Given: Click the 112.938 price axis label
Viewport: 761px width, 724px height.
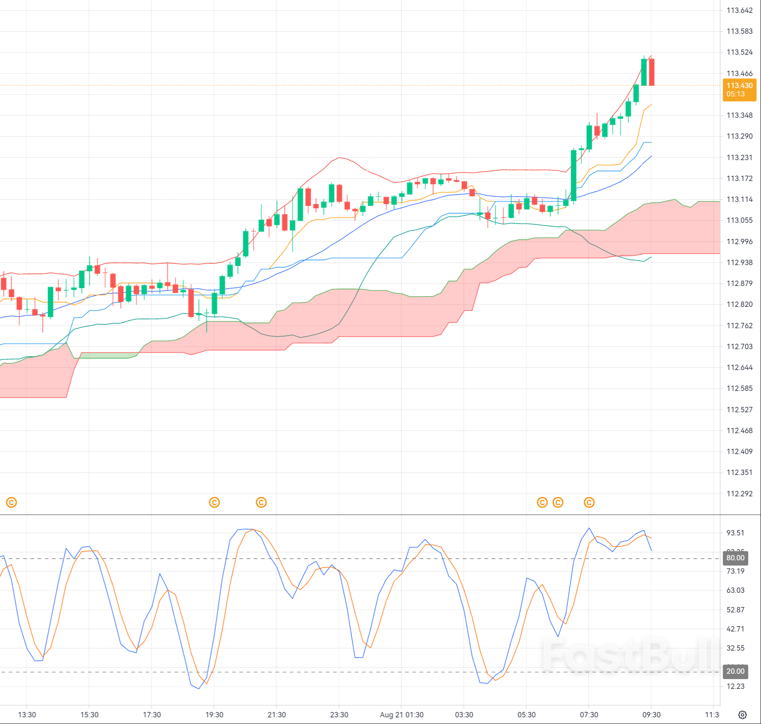Looking at the screenshot, I should (740, 262).
